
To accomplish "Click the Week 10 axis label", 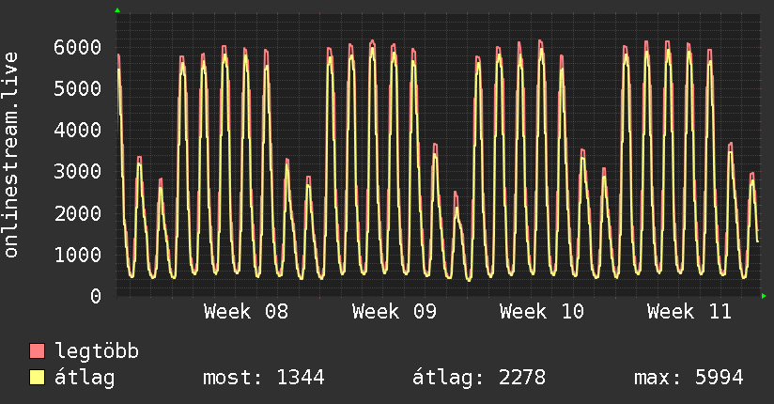I will 541,312.
